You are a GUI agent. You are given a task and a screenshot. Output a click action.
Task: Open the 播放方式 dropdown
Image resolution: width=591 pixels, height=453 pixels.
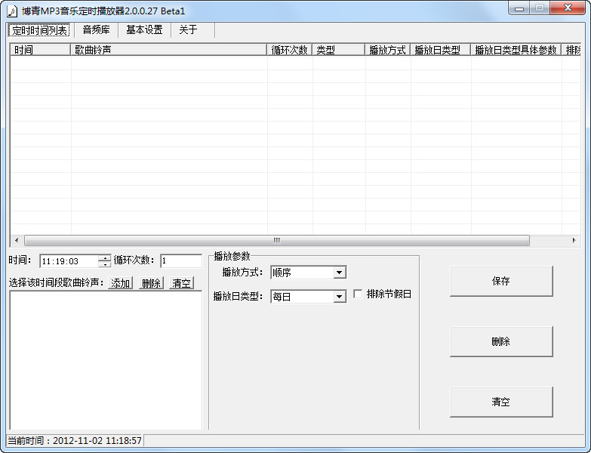click(308, 273)
